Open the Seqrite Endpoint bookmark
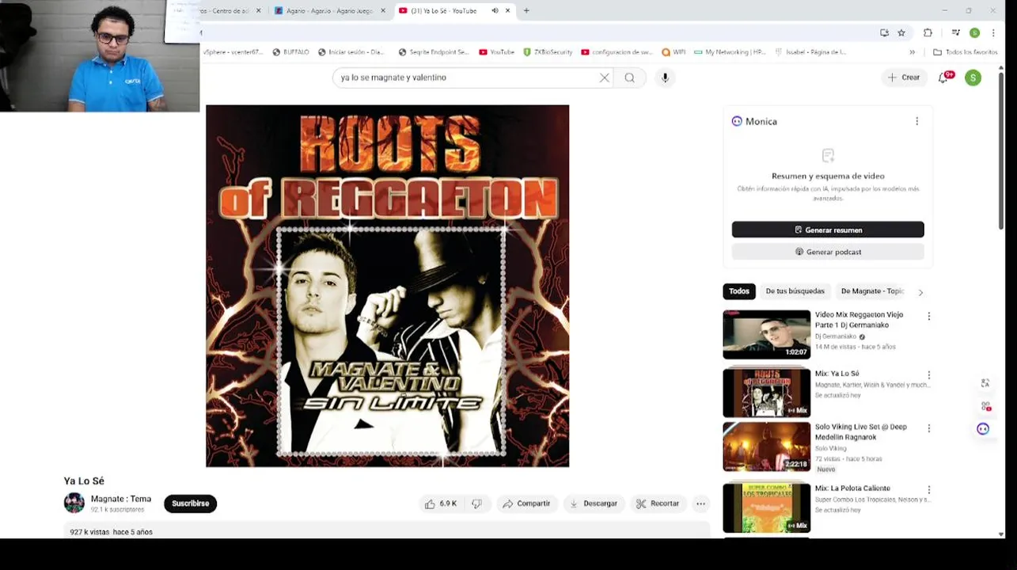 click(434, 52)
